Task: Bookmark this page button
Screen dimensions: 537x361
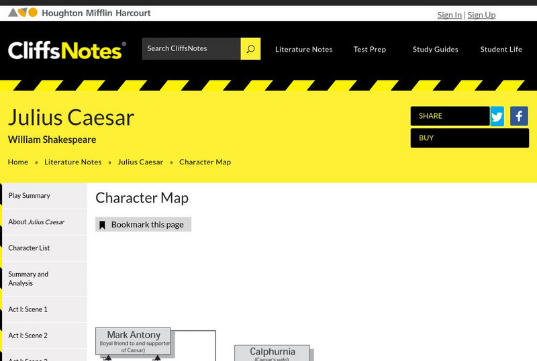Action: coord(143,224)
